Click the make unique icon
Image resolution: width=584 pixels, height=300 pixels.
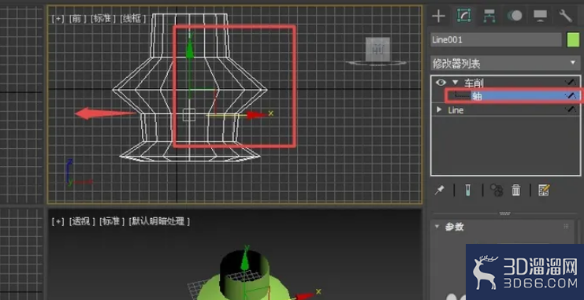click(x=496, y=191)
